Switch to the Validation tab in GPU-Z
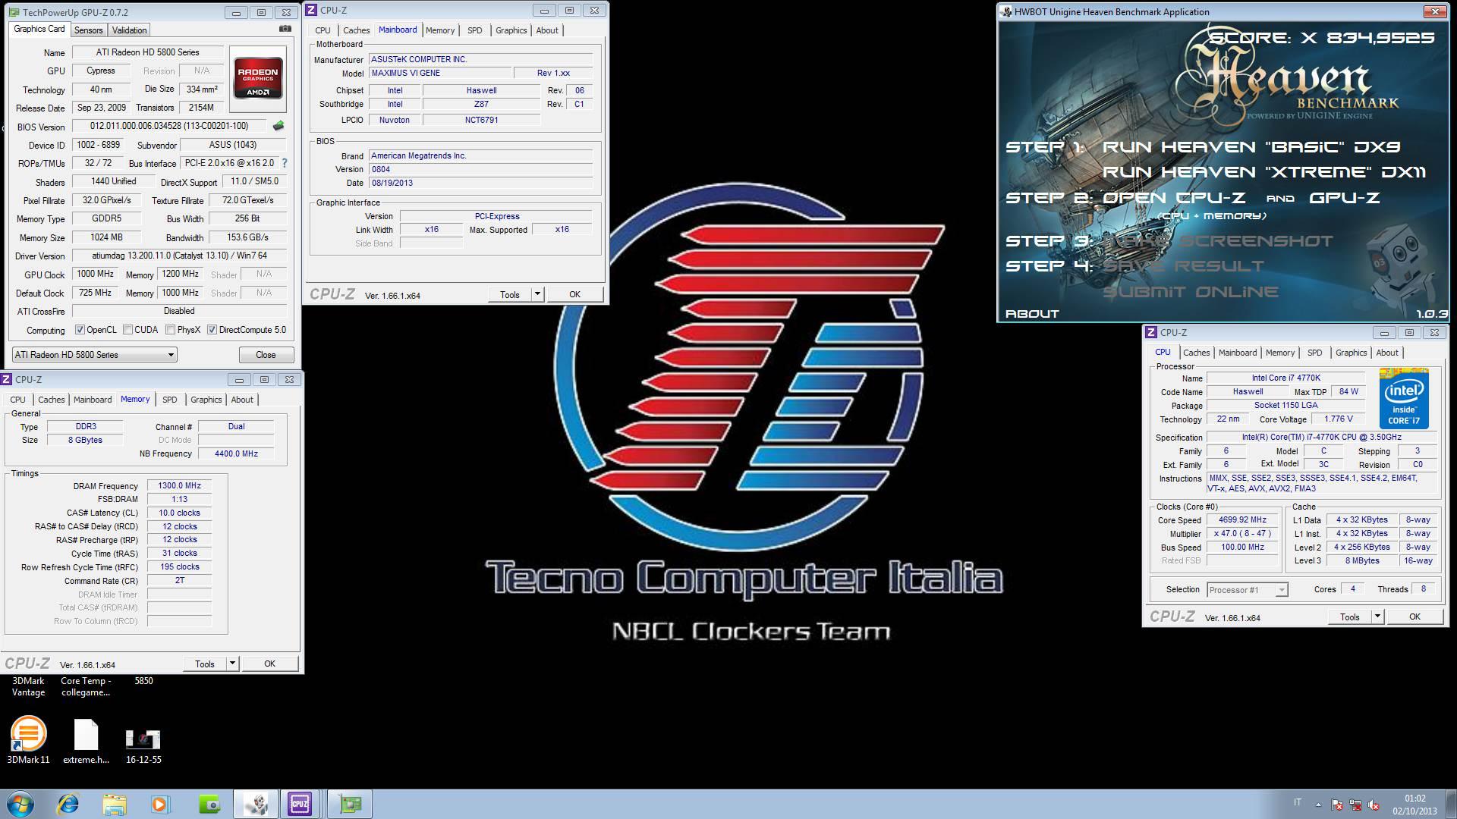This screenshot has width=1457, height=819. [x=129, y=30]
